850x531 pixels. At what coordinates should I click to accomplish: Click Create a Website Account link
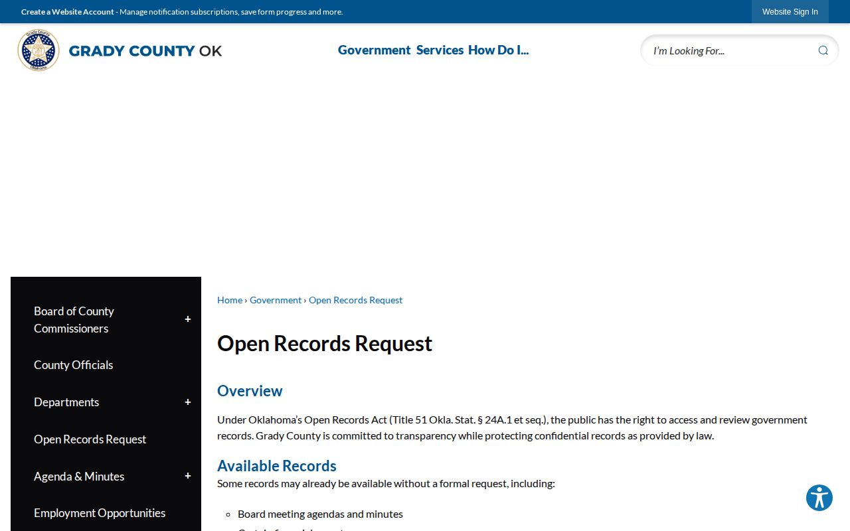pos(68,12)
